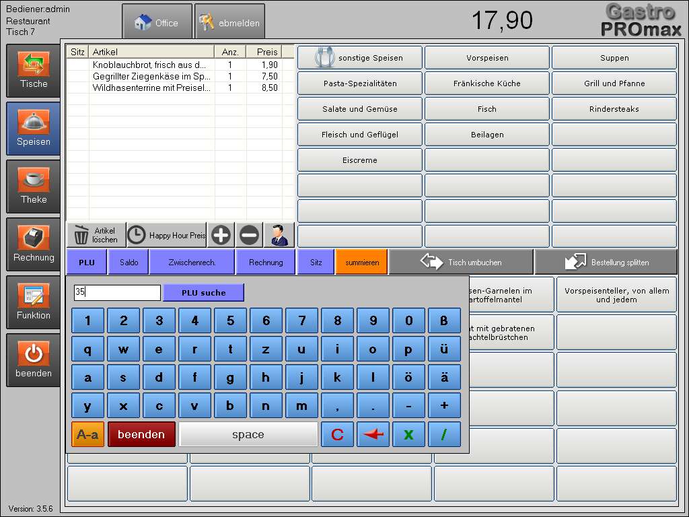The width and height of the screenshot is (689, 517).
Task: Close keyboard with red beenden key
Action: click(x=141, y=434)
